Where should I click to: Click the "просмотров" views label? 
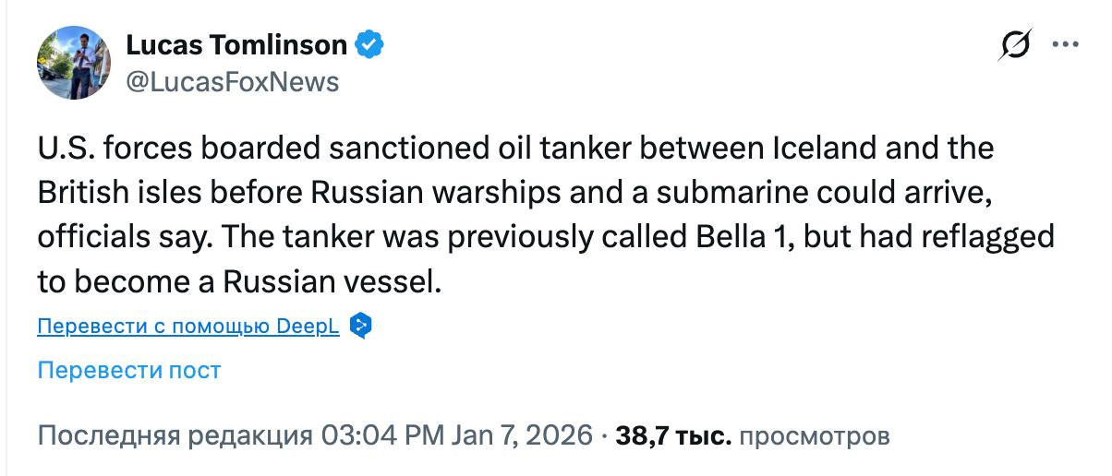coord(816,435)
